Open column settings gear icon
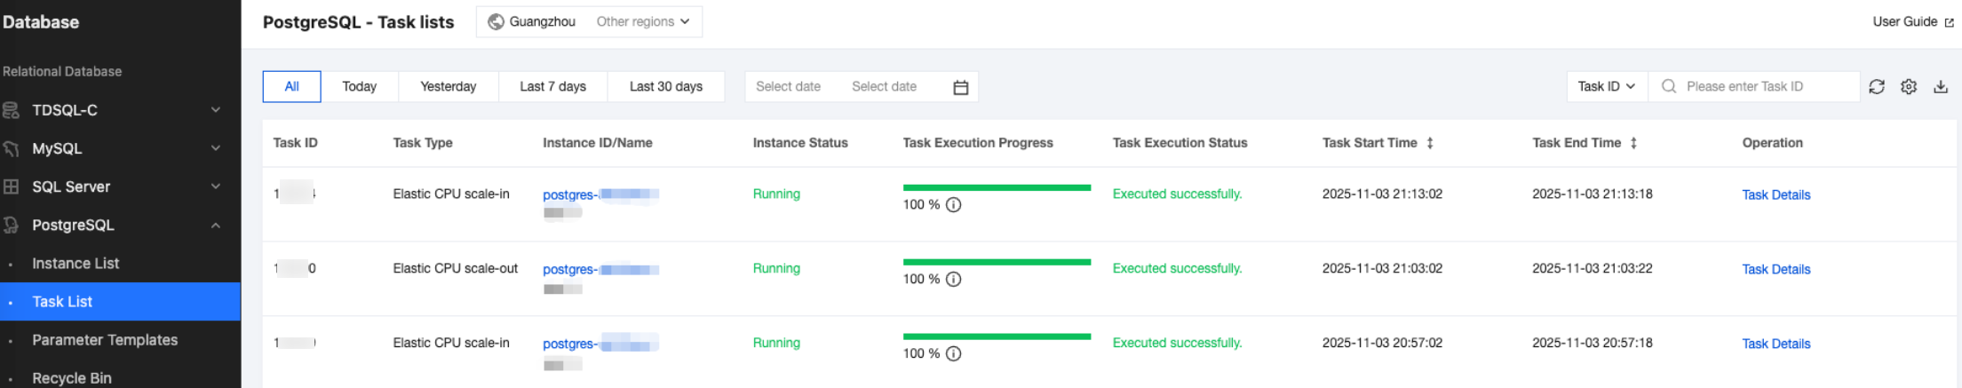Image resolution: width=1962 pixels, height=388 pixels. [1908, 87]
